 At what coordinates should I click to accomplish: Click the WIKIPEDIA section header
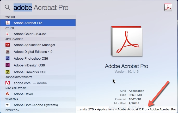coord(12,99)
